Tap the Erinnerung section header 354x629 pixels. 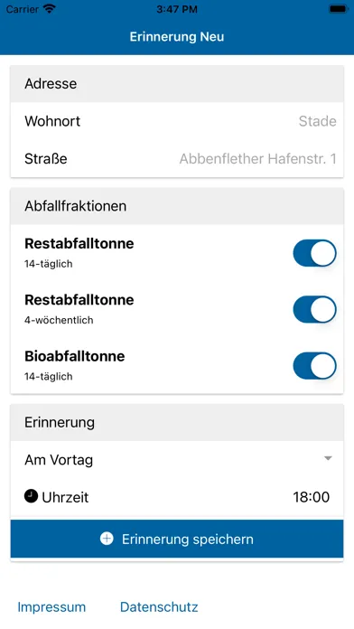[x=177, y=422]
